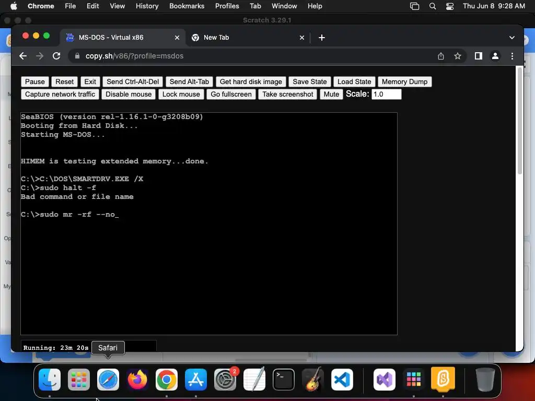Open the Help menu

(315, 6)
